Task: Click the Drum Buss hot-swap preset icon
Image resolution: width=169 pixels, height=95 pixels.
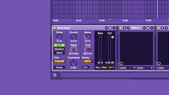Action: click(x=106, y=28)
